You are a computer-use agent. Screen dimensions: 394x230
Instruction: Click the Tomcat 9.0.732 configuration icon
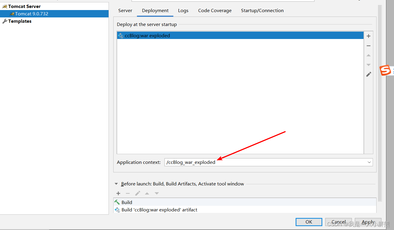pyautogui.click(x=12, y=14)
